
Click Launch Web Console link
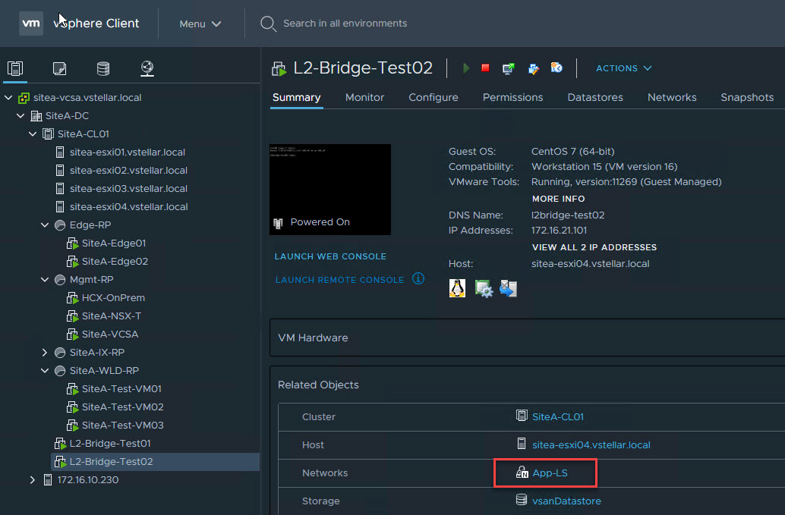tap(330, 256)
